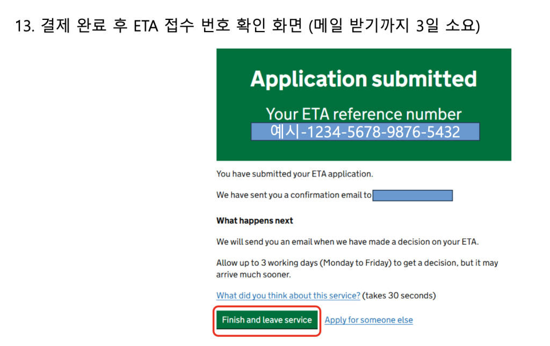Click the email decision notification sentence

347,242
